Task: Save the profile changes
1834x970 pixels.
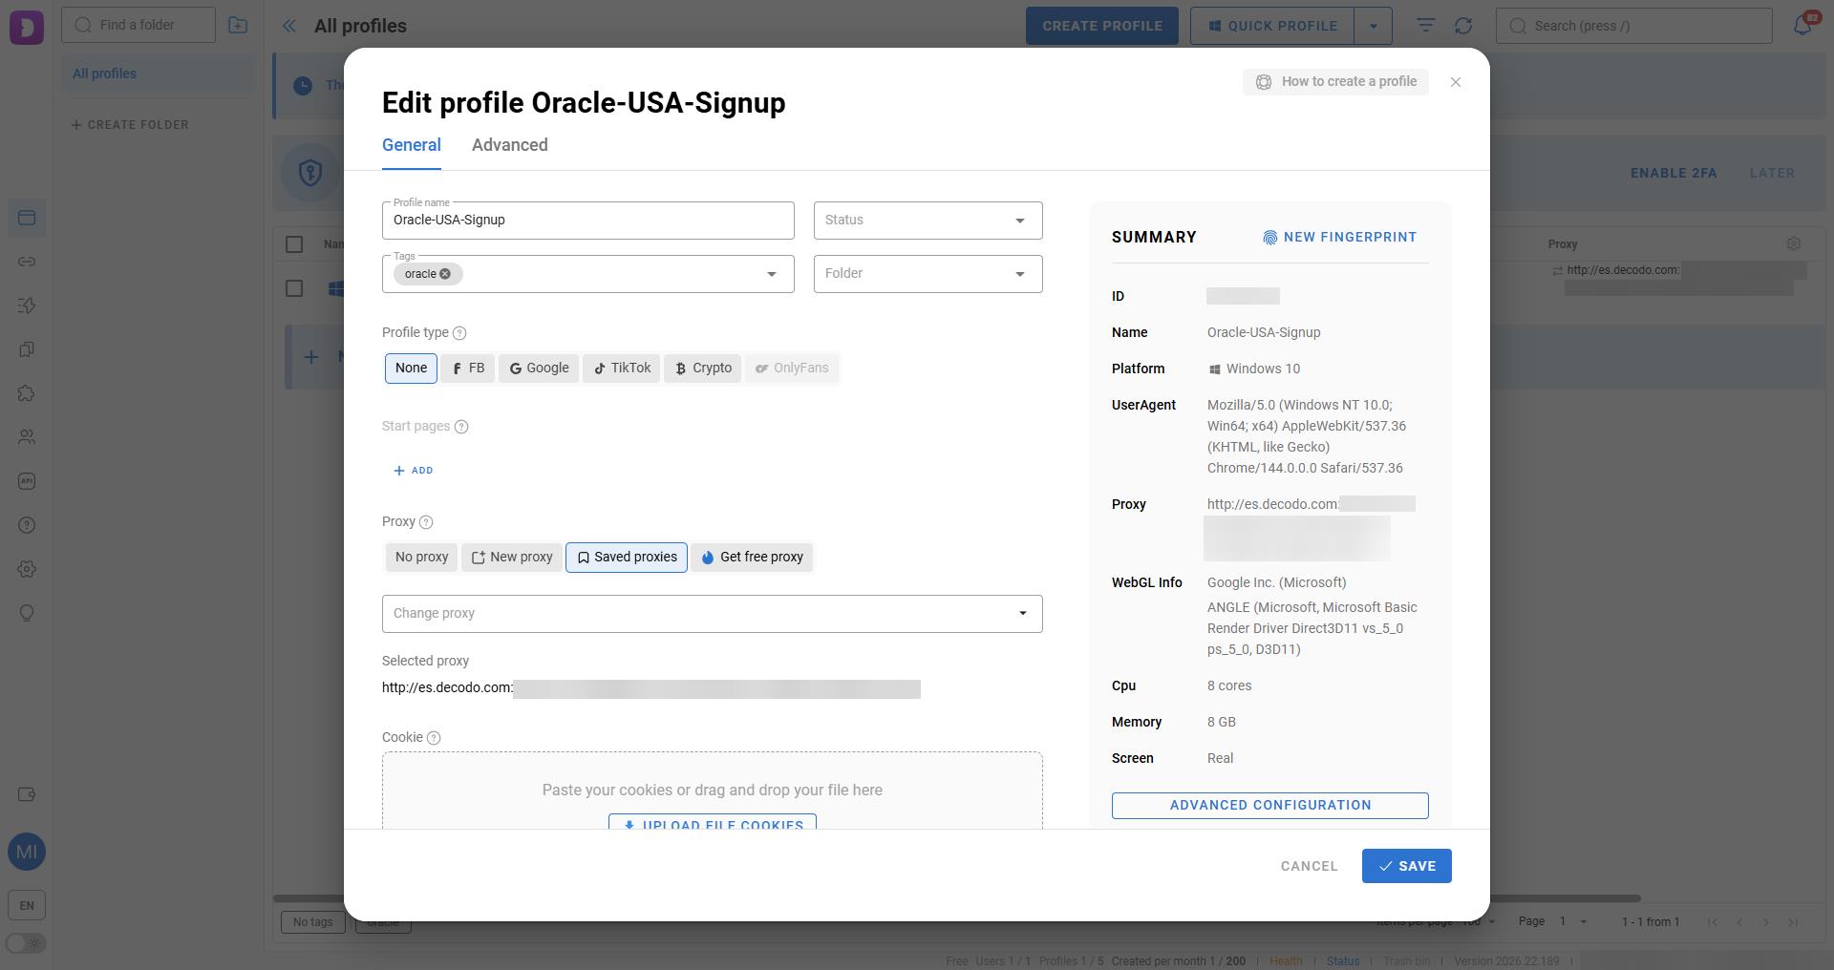Action: pyautogui.click(x=1406, y=866)
